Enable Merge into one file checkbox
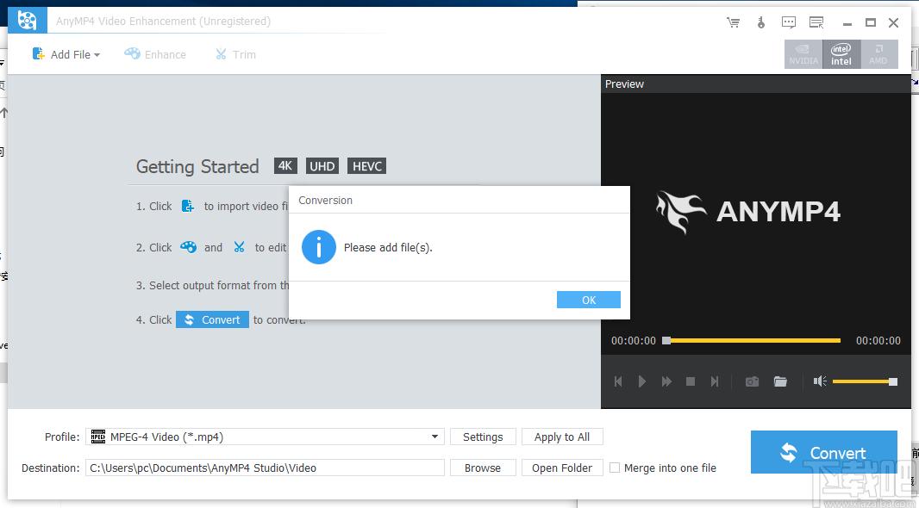The width and height of the screenshot is (919, 508). click(x=615, y=468)
